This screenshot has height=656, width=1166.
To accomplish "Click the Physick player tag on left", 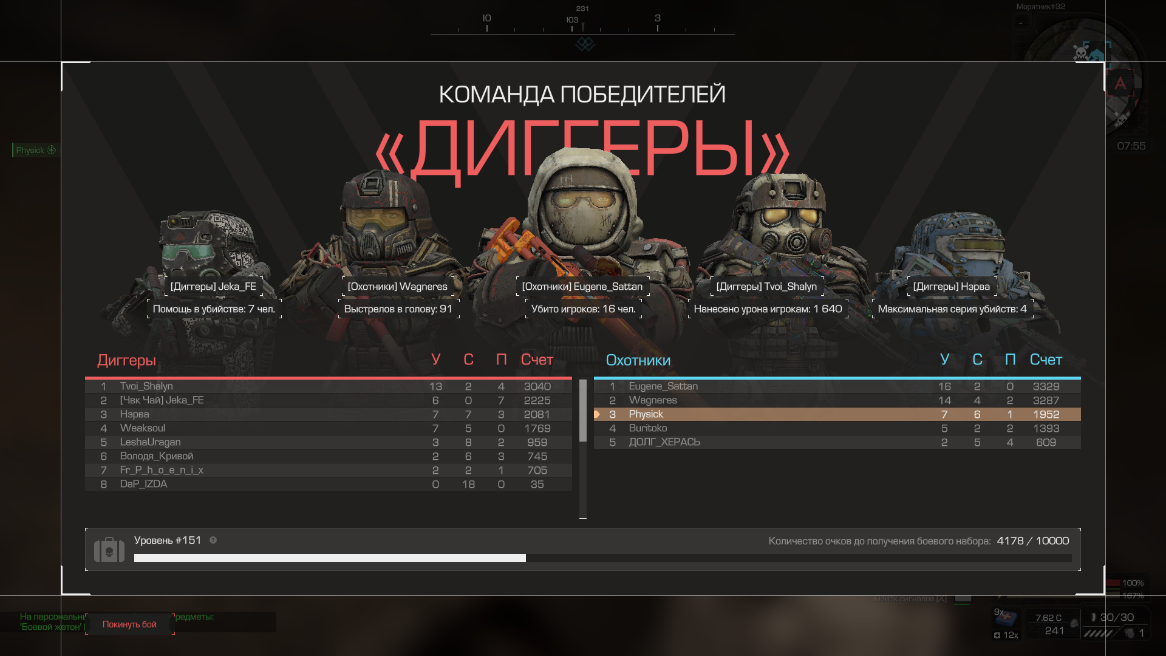I will [x=36, y=149].
